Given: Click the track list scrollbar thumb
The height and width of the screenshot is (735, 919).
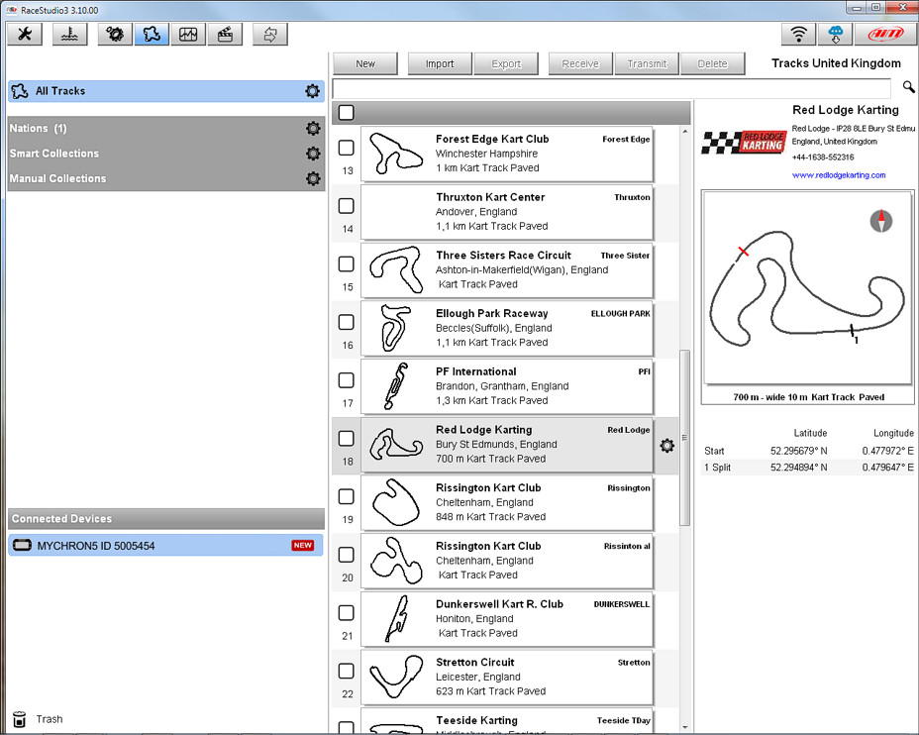Looking at the screenshot, I should pyautogui.click(x=684, y=437).
